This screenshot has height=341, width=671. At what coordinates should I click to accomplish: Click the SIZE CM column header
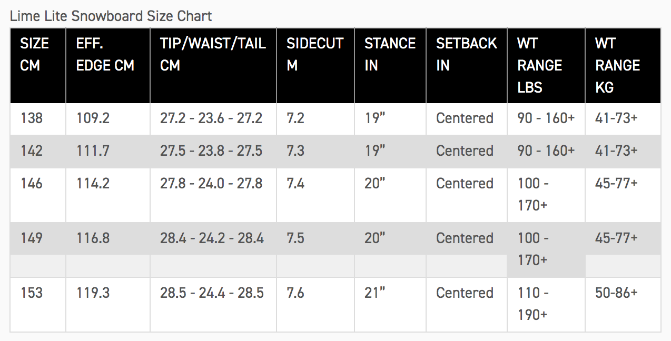click(35, 54)
